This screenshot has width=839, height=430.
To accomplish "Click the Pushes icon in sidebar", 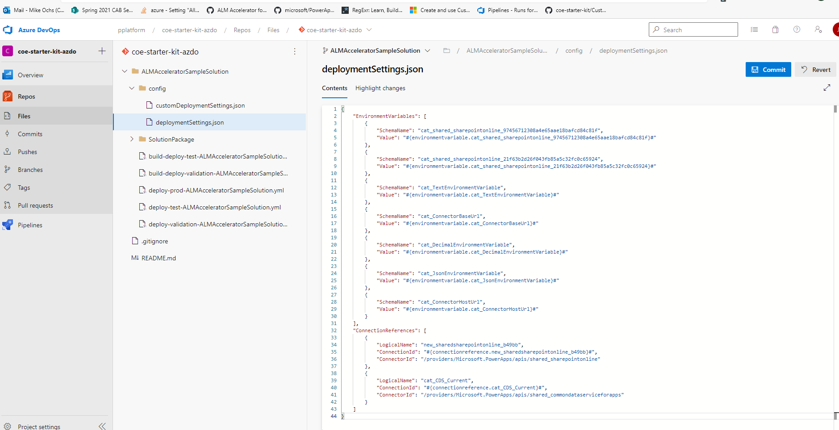I will (x=7, y=151).
